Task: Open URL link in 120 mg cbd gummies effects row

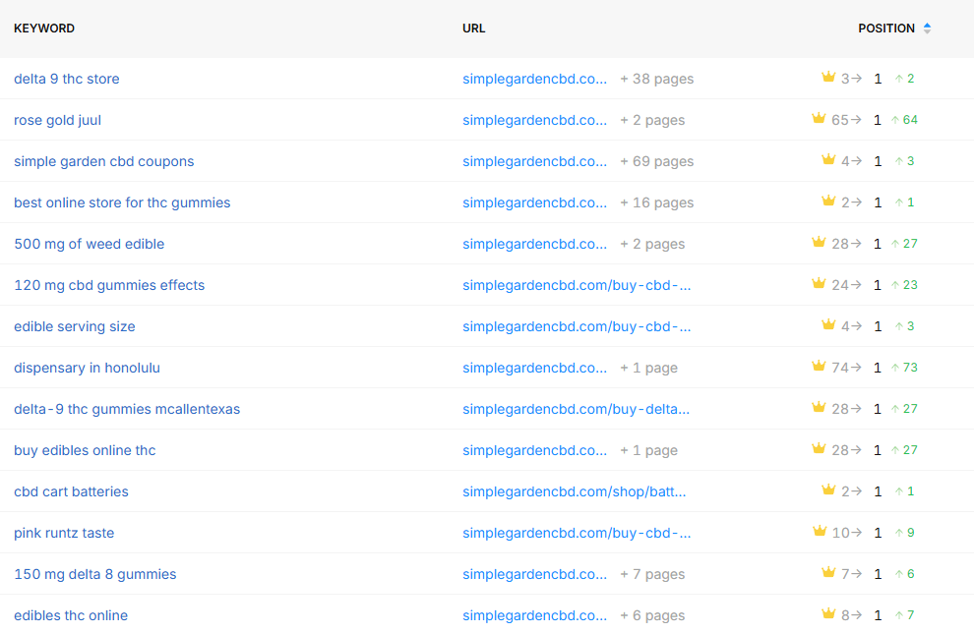Action: [577, 285]
